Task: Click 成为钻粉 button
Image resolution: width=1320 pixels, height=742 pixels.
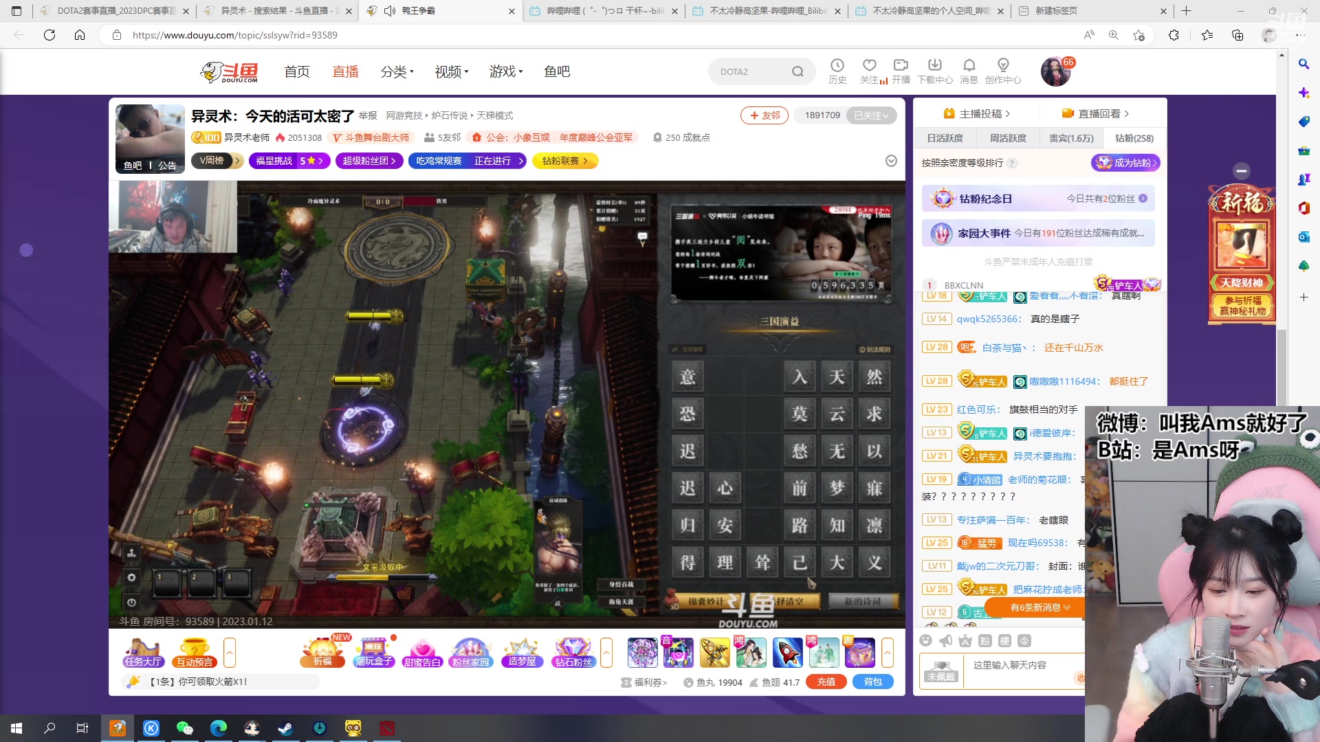Action: [x=1125, y=163]
